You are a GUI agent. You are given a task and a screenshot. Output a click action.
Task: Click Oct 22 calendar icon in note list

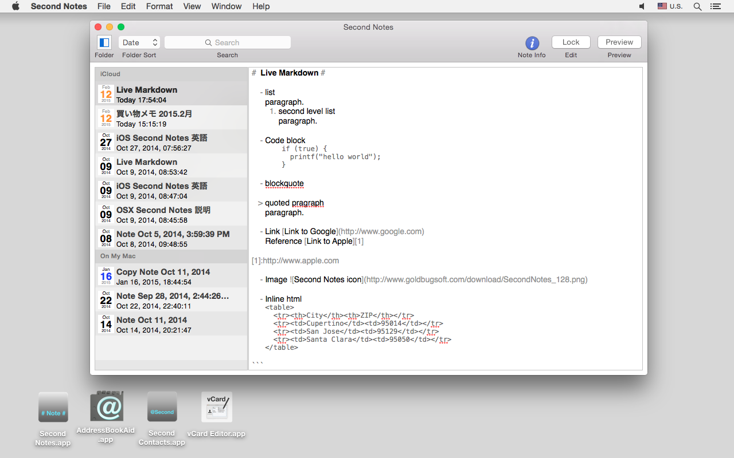(106, 300)
